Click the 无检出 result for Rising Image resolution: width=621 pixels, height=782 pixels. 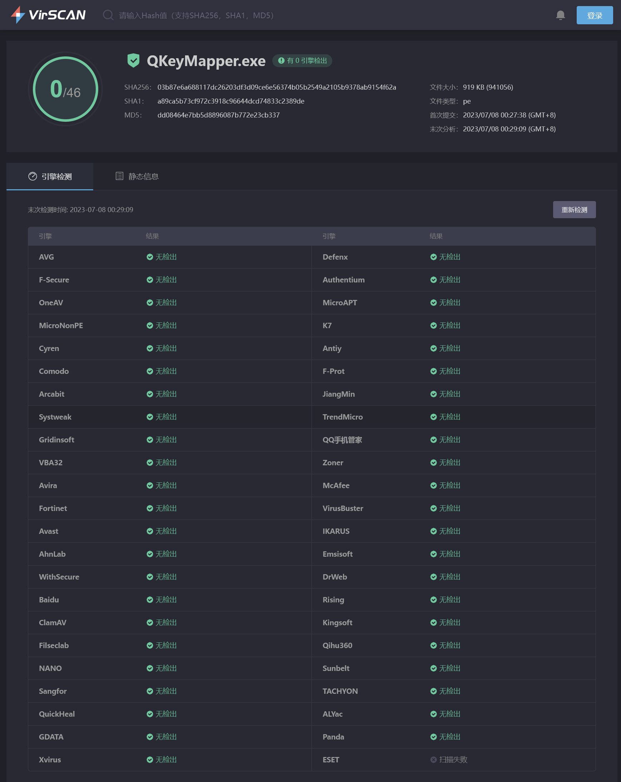click(449, 600)
